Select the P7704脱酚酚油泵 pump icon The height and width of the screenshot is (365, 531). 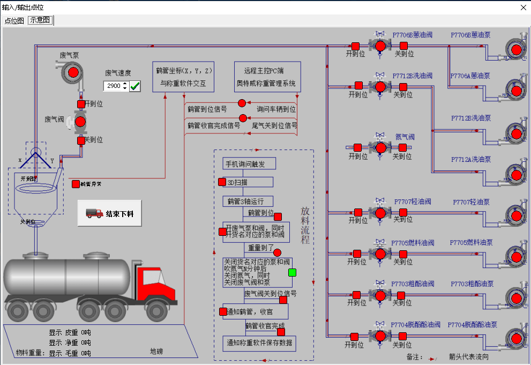(516, 338)
